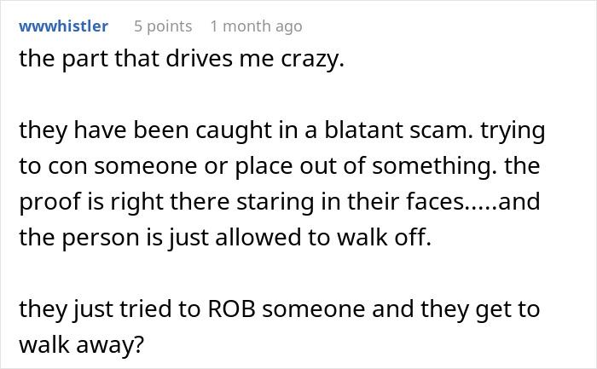This screenshot has height=369, width=597.
Task: Click the words 'and they get to'
Action: coord(455,309)
